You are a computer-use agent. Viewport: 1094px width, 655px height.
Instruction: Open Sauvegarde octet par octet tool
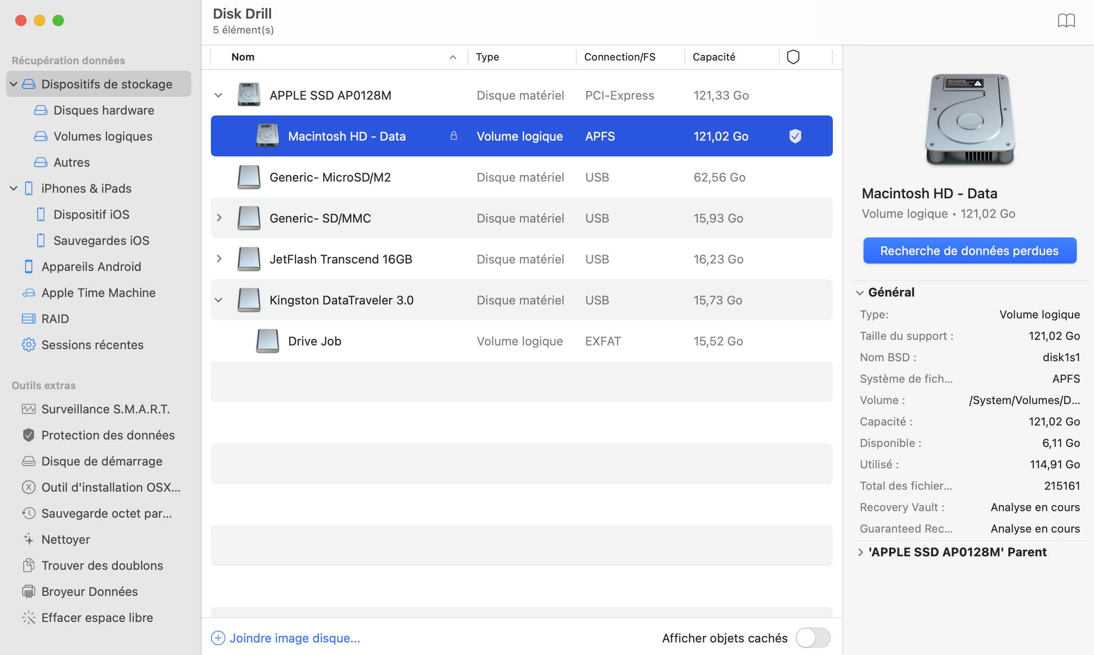click(97, 513)
